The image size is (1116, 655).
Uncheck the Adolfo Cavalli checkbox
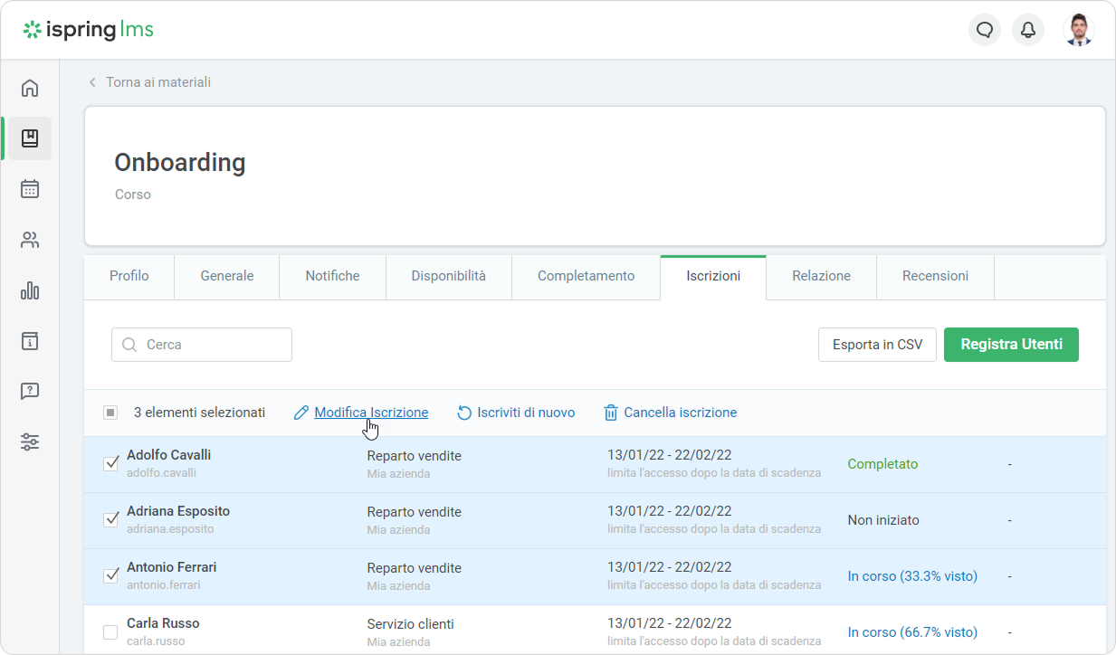click(110, 463)
